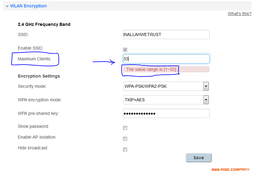
Task: Click the www.rise.company watermark
Action: 231,169
